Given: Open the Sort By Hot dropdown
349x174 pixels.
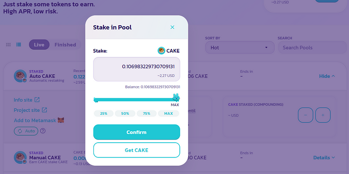Looking at the screenshot, I should 240,47.
